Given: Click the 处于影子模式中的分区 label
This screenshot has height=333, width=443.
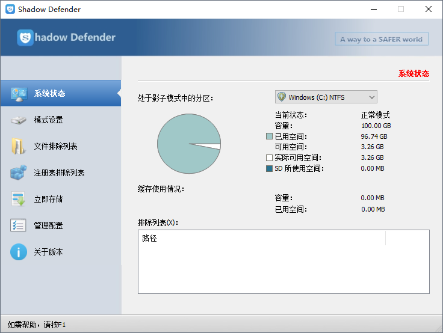Looking at the screenshot, I should 175,98.
